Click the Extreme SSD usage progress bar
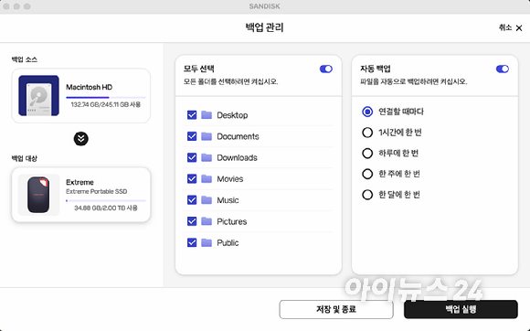530x331 pixels. (x=106, y=201)
